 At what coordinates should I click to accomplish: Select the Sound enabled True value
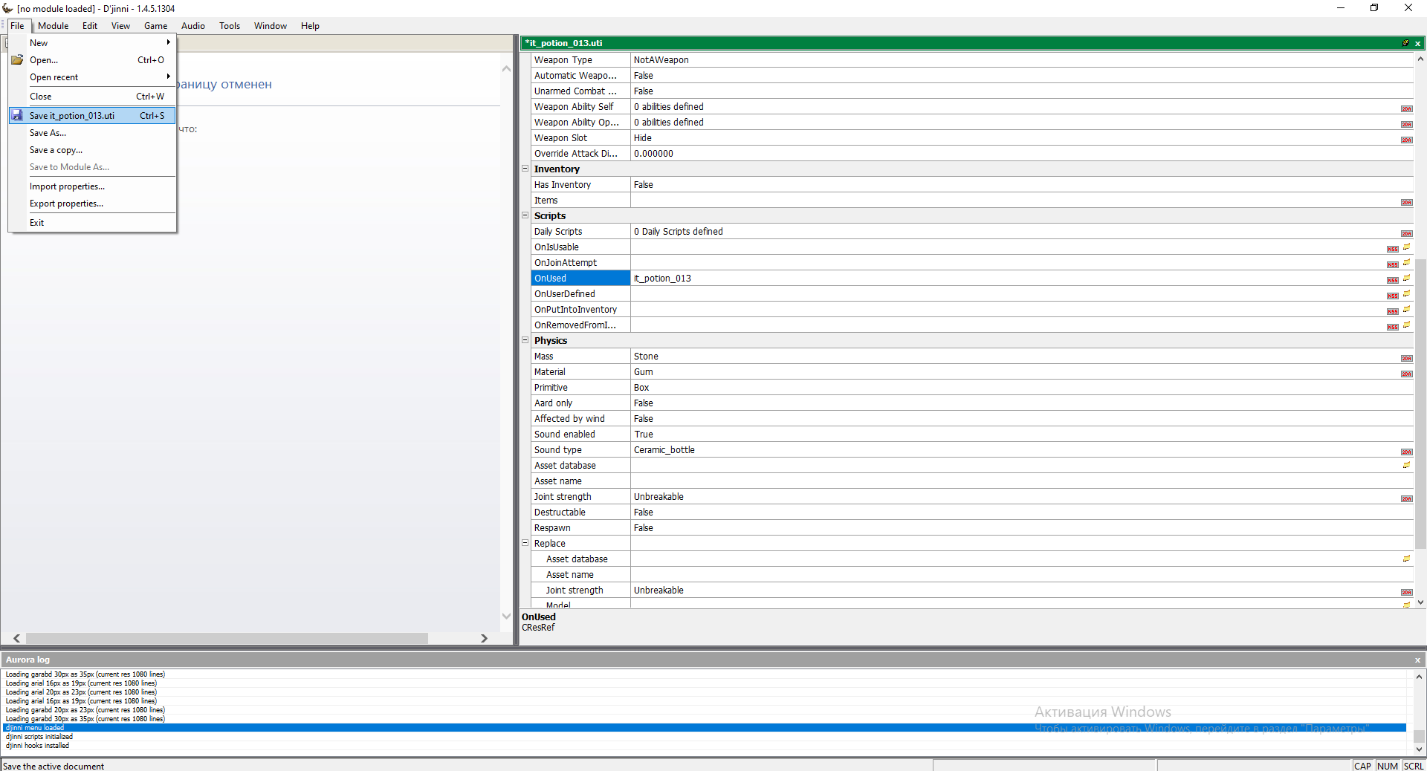tap(1022, 434)
